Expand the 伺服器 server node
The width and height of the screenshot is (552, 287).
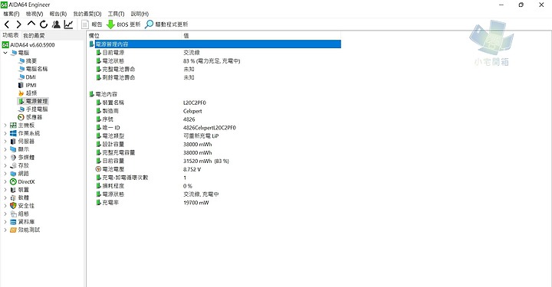(5, 142)
